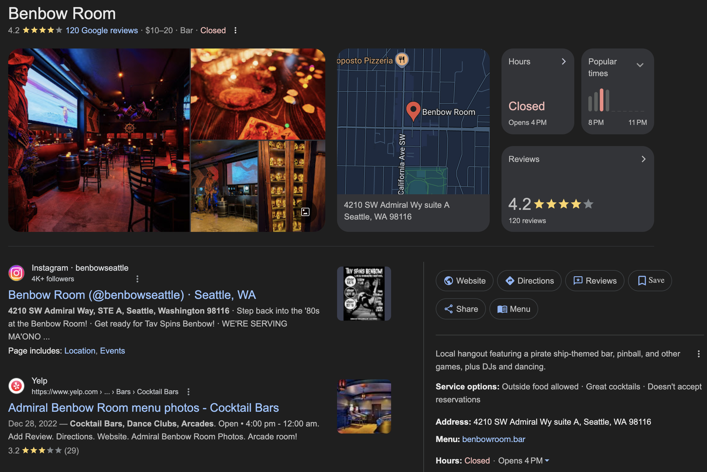The image size is (707, 472).
Task: Click the three-dot menu beside Closed status
Action: coord(235,30)
